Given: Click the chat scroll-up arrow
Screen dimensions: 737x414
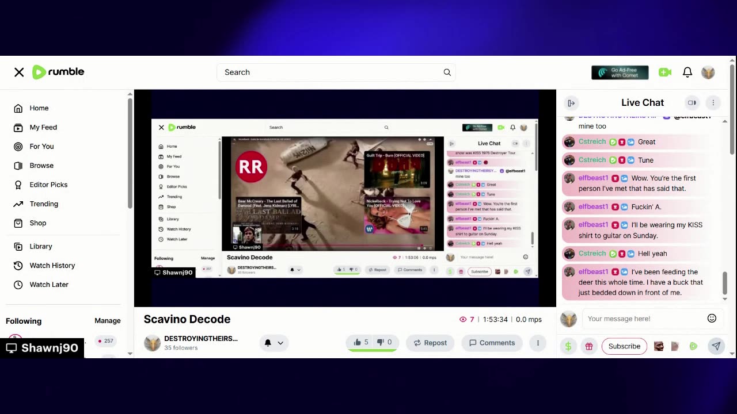Looking at the screenshot, I should 725,121.
